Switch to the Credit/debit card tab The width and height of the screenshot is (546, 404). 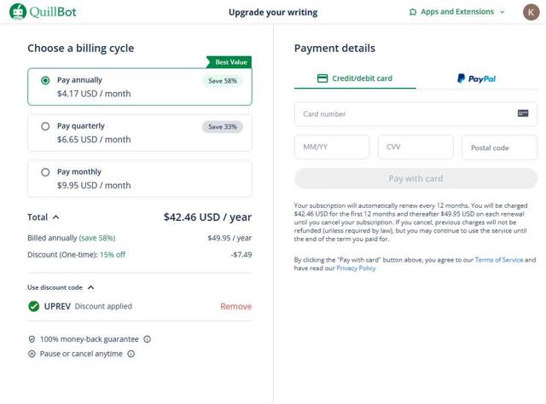pos(355,78)
